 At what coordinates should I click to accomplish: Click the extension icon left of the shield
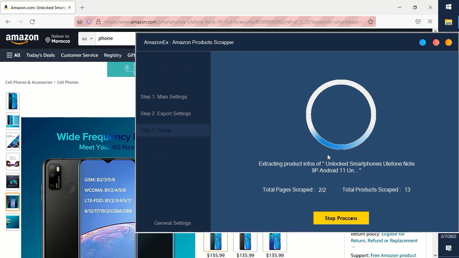tap(80, 22)
